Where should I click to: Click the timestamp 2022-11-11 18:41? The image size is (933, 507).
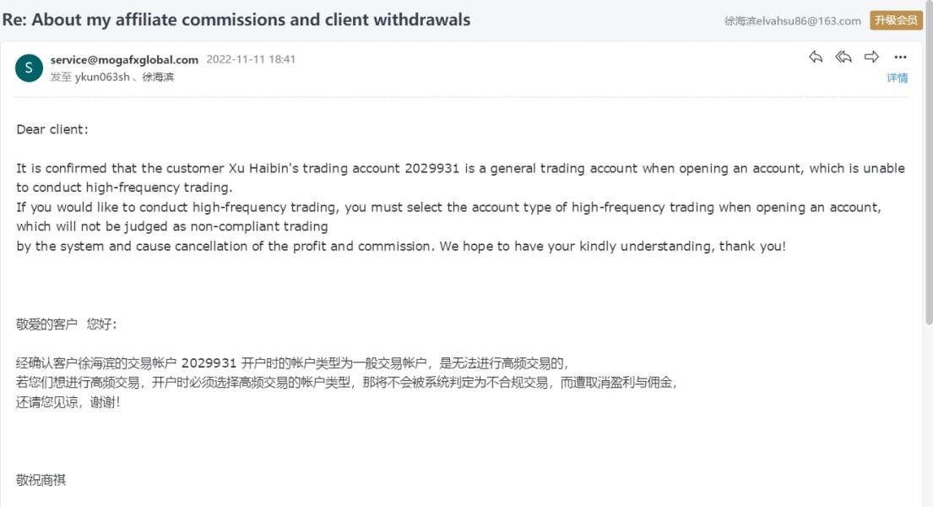click(251, 59)
